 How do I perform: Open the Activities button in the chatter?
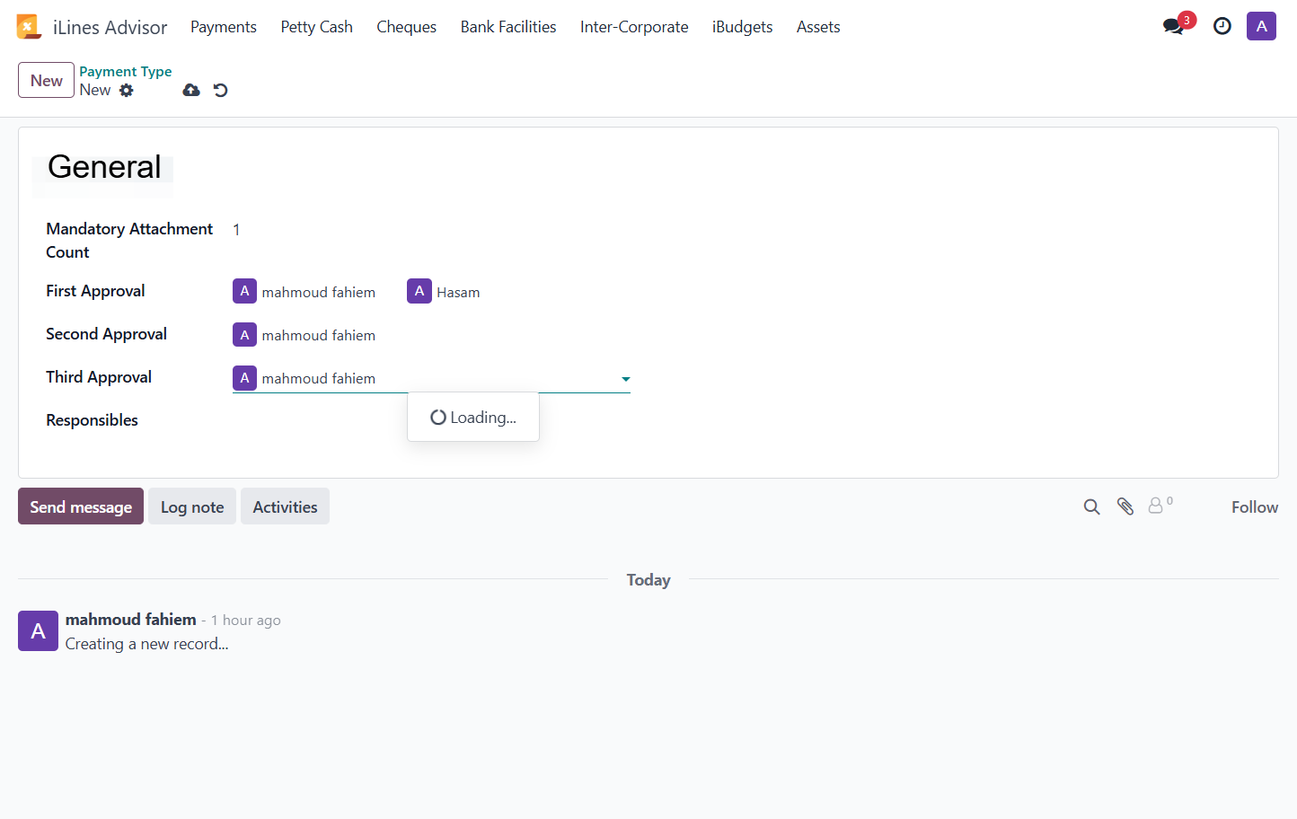pyautogui.click(x=285, y=506)
